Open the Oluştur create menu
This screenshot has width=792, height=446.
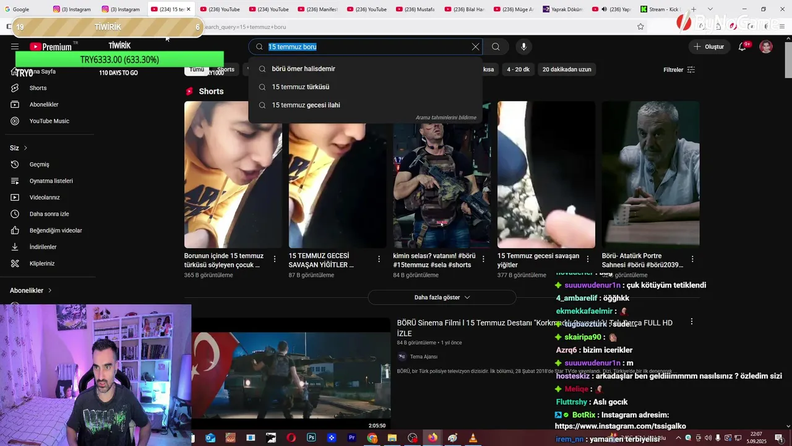708,46
